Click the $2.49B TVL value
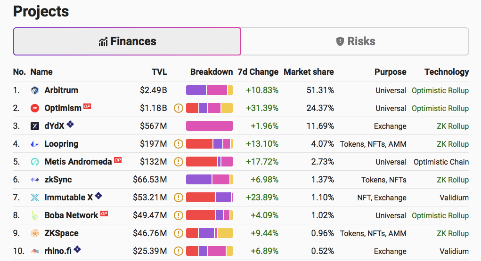This screenshot has width=481, height=261. click(x=154, y=90)
